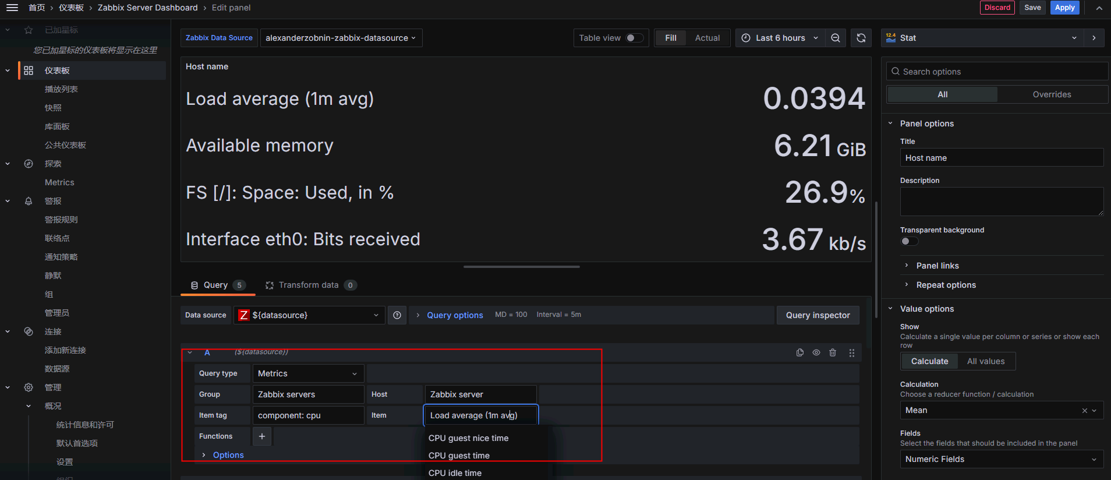Select CPU guest nice time item

(x=468, y=438)
